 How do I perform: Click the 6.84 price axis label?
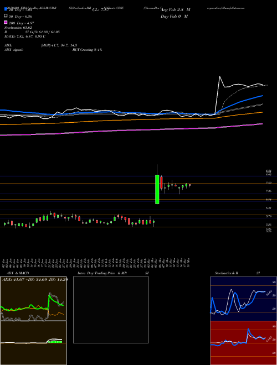coord(269,200)
